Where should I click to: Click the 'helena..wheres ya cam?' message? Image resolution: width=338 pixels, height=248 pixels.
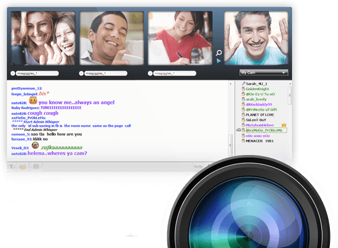tap(57, 153)
